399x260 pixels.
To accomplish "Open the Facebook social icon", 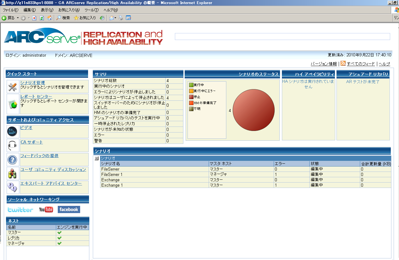I will click(69, 210).
